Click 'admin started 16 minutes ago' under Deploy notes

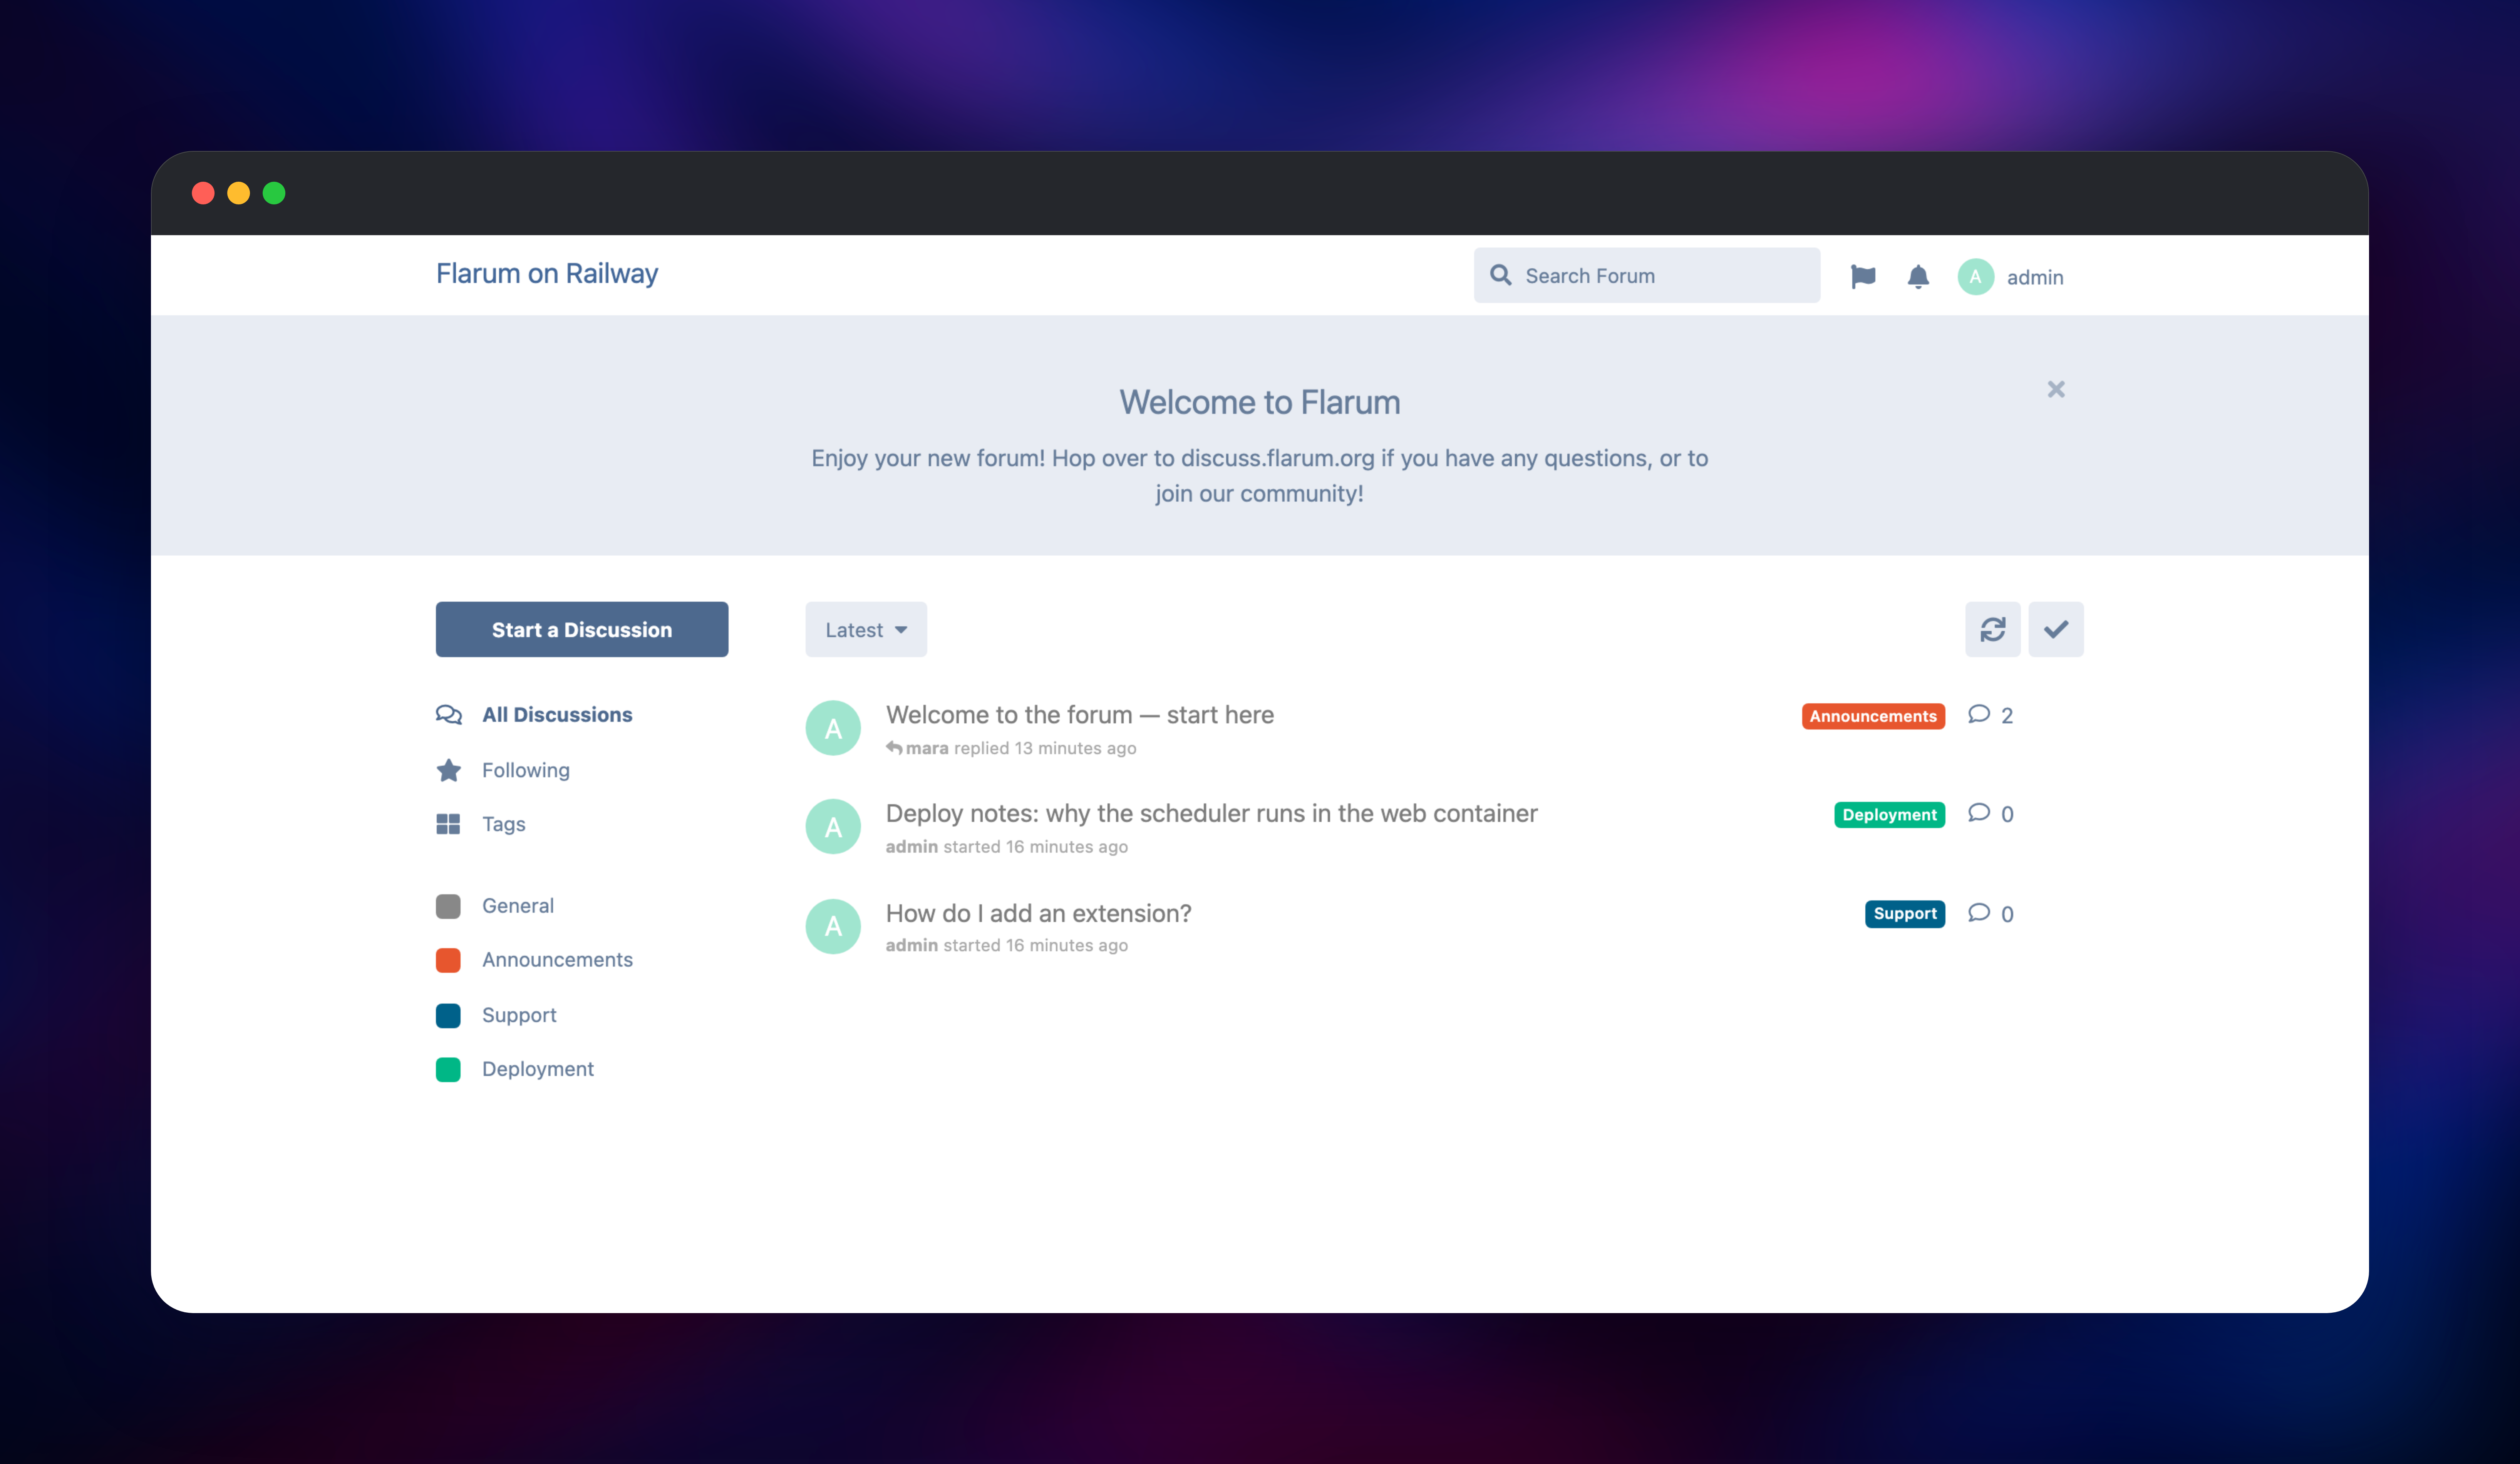tap(1007, 847)
